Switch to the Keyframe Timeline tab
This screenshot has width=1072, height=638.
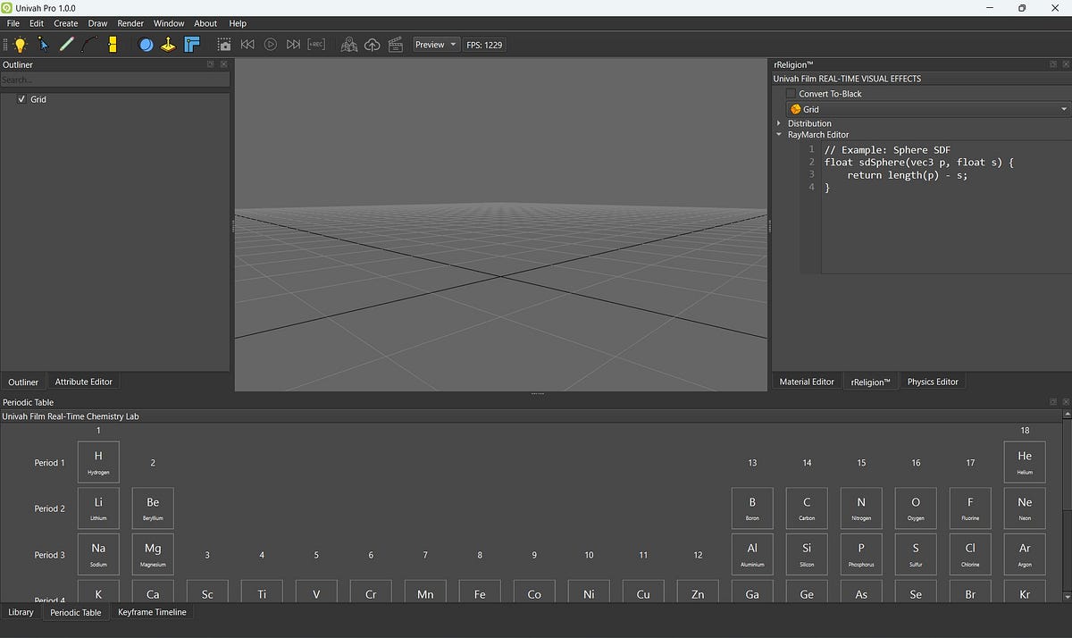pos(152,612)
